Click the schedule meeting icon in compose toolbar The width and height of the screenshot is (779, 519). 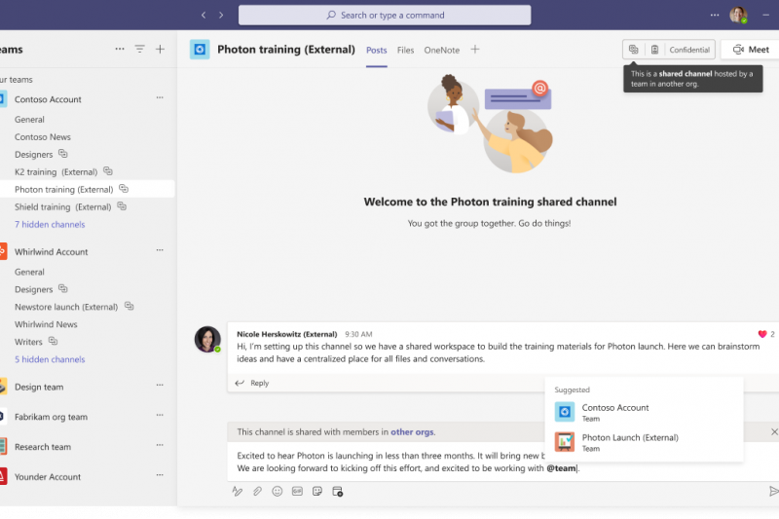[337, 491]
